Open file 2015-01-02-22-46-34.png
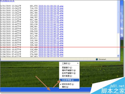 point(51,34)
